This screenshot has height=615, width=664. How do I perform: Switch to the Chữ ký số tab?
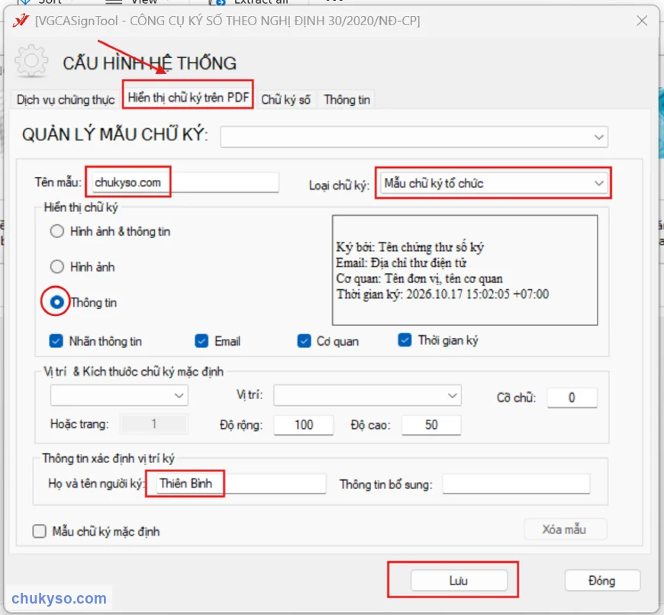pos(286,99)
